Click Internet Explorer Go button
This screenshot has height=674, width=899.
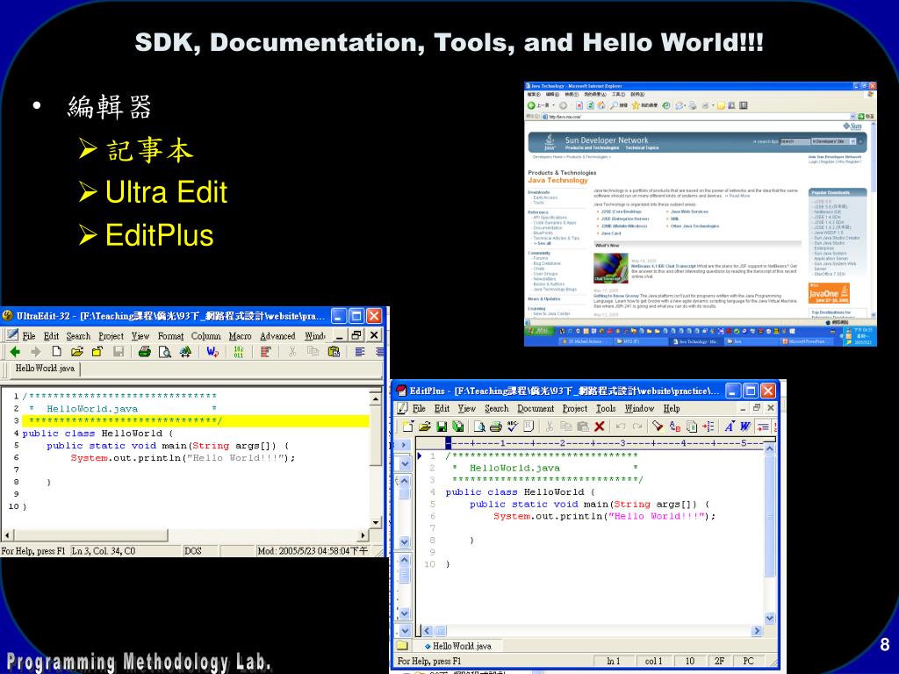click(x=865, y=117)
